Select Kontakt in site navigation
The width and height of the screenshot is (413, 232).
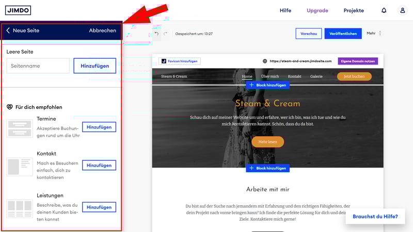[294, 76]
